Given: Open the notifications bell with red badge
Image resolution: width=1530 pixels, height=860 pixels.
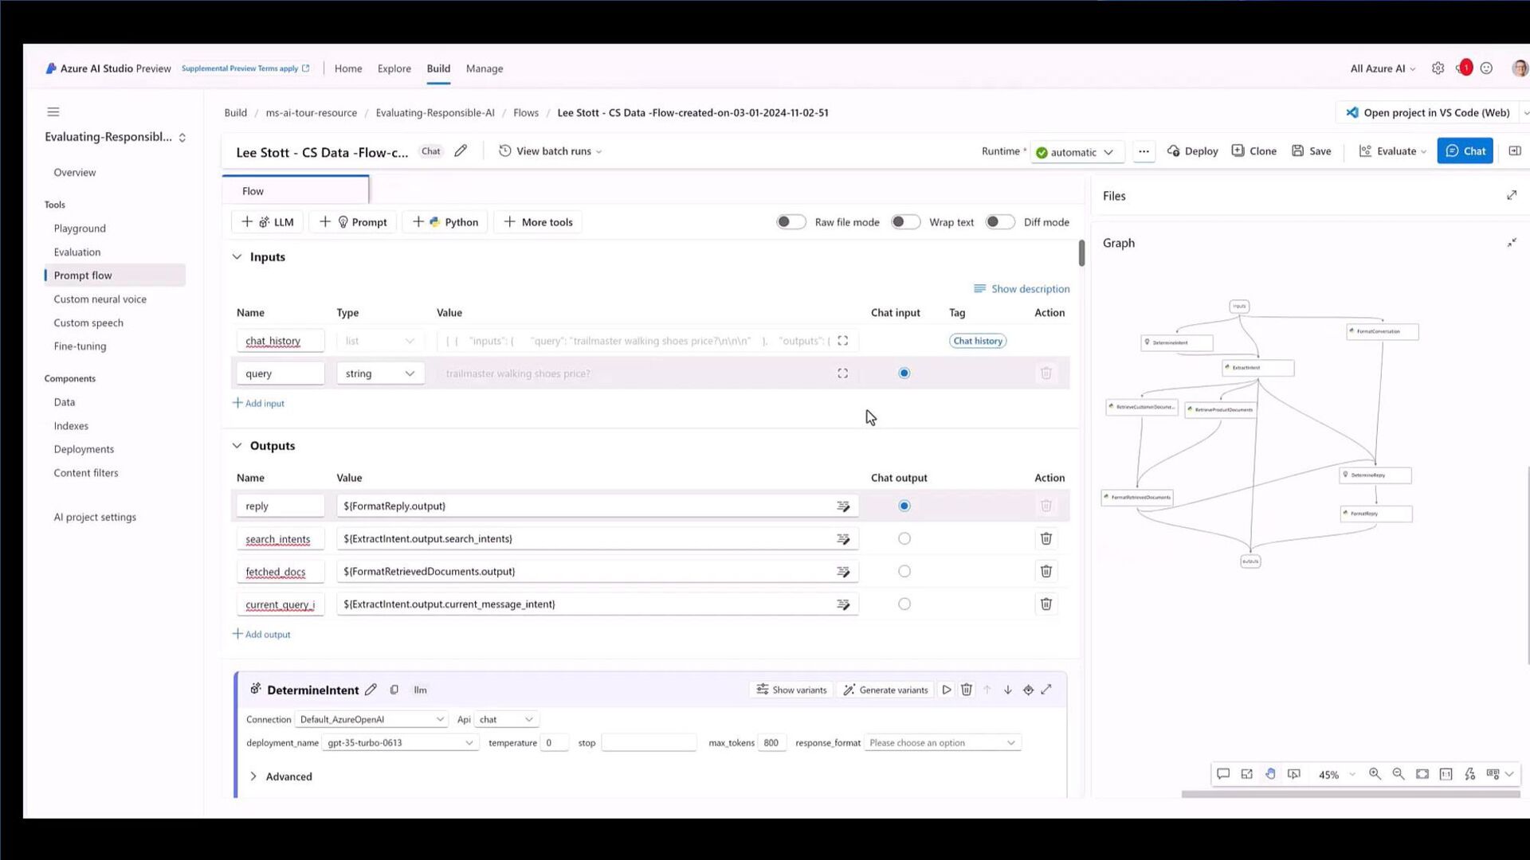Looking at the screenshot, I should point(1464,68).
